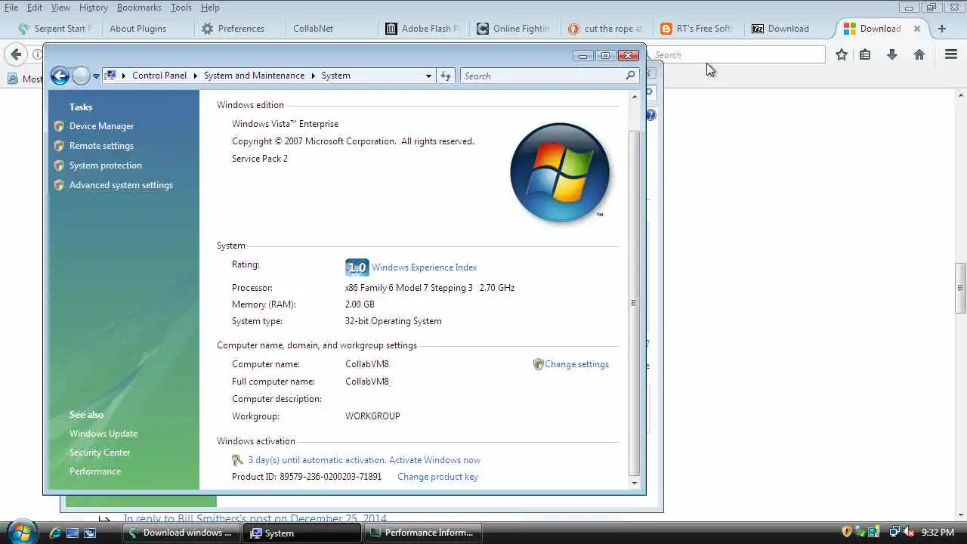The image size is (967, 544).
Task: Click the shield icon beside Device Manager
Action: tap(59, 126)
